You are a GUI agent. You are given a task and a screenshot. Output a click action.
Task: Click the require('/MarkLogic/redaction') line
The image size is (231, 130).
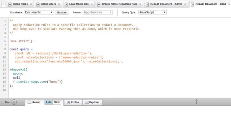tap(53, 53)
